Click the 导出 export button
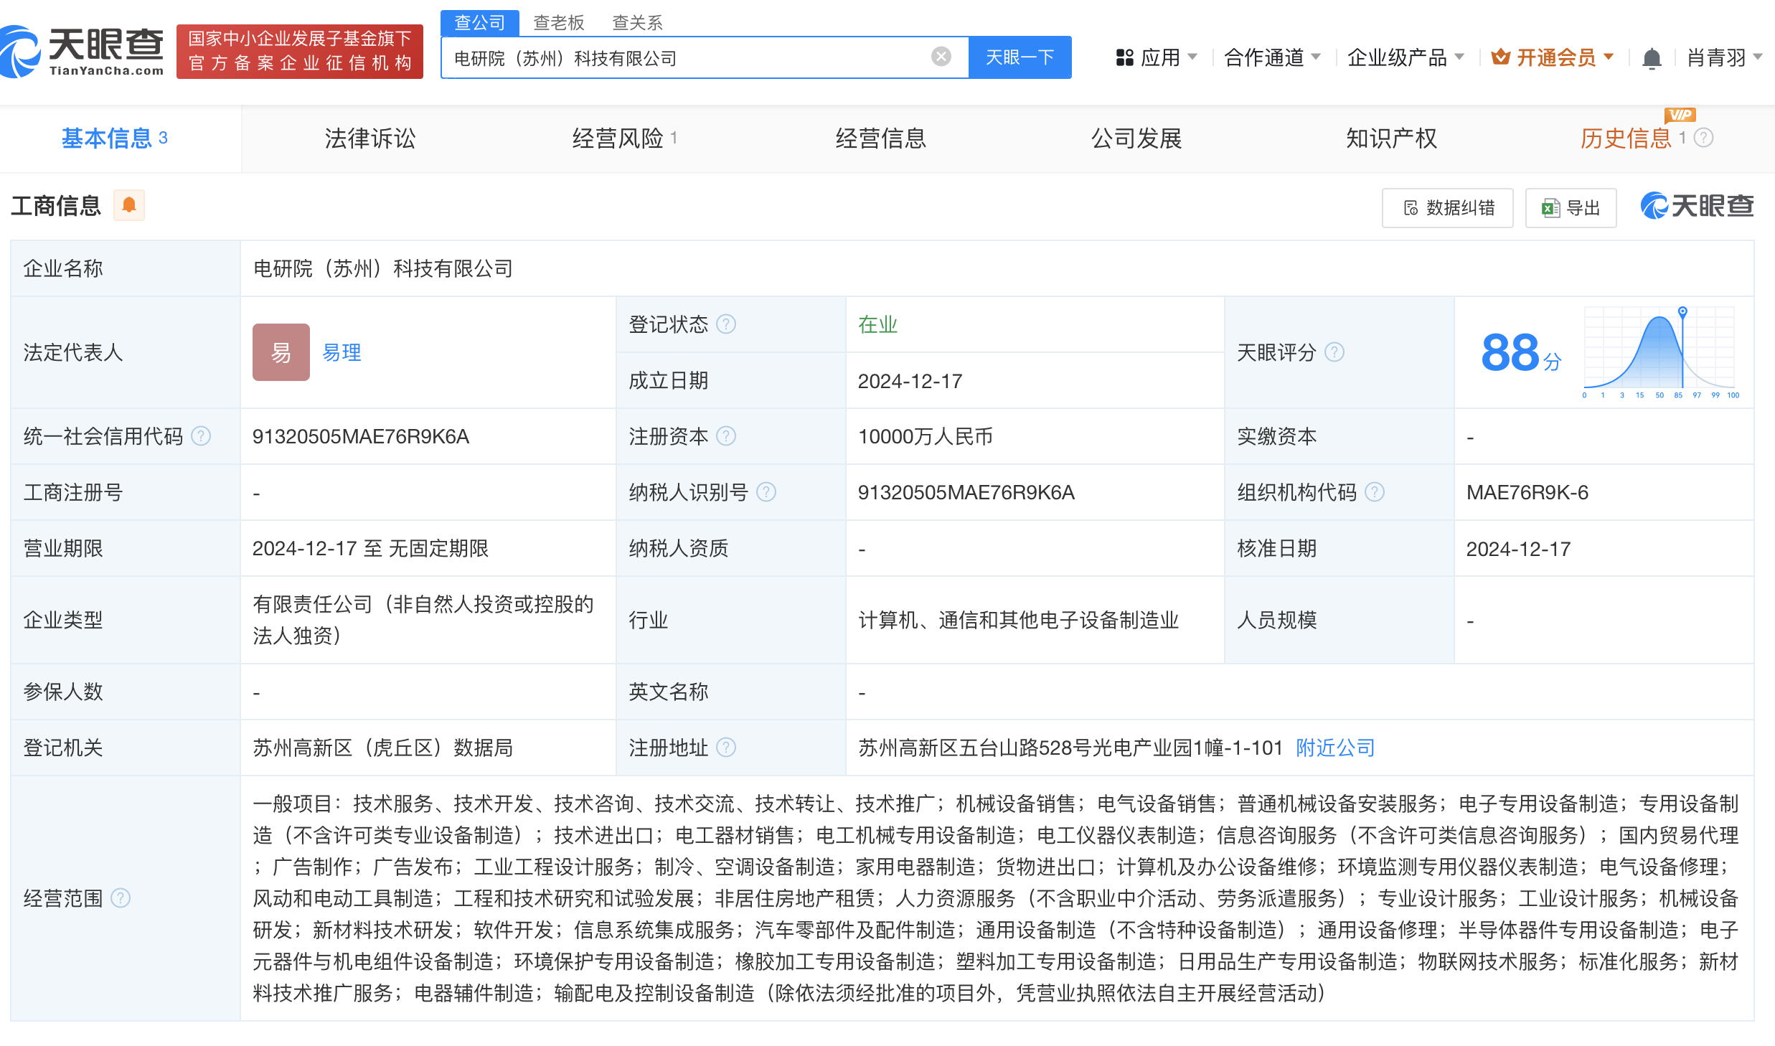The width and height of the screenshot is (1775, 1046). 1571,208
